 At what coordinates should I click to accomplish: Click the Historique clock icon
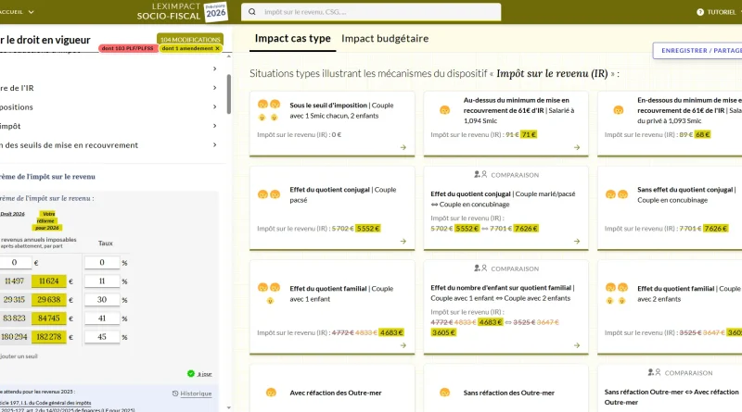[175, 393]
